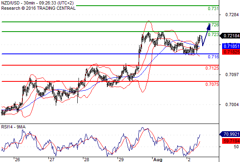Click the date label 29 on time axis

121,160
